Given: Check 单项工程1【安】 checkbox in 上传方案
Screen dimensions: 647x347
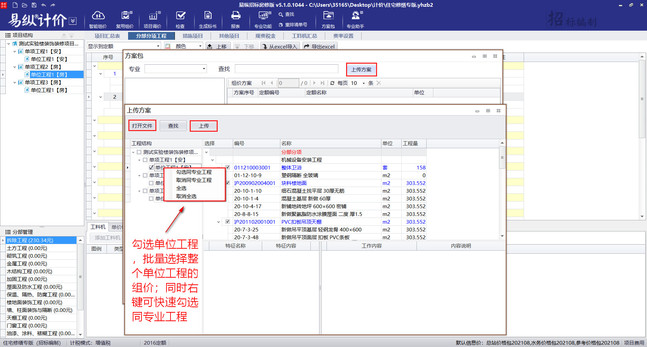Looking at the screenshot, I should click(x=145, y=160).
